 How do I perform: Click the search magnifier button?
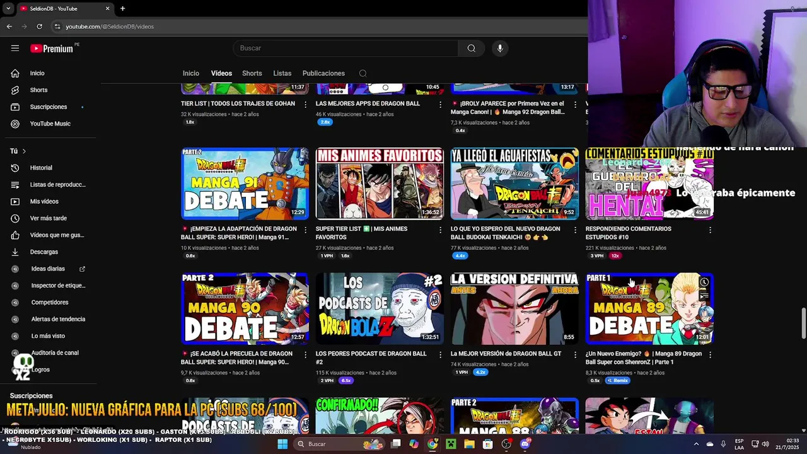click(x=471, y=48)
